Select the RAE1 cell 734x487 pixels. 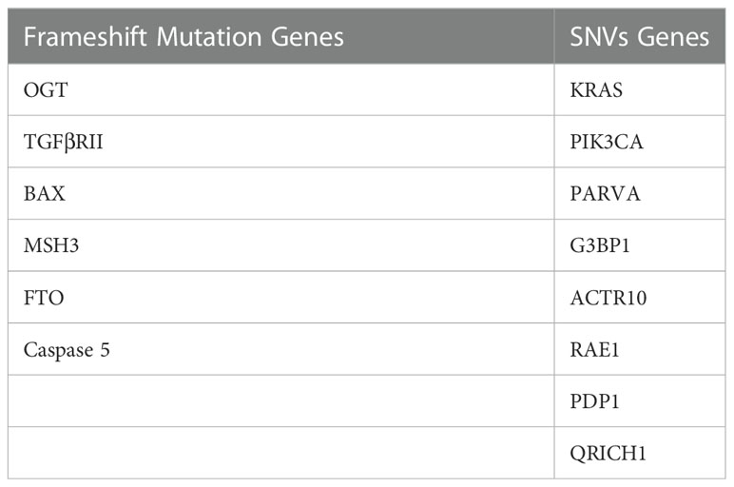[x=640, y=349]
